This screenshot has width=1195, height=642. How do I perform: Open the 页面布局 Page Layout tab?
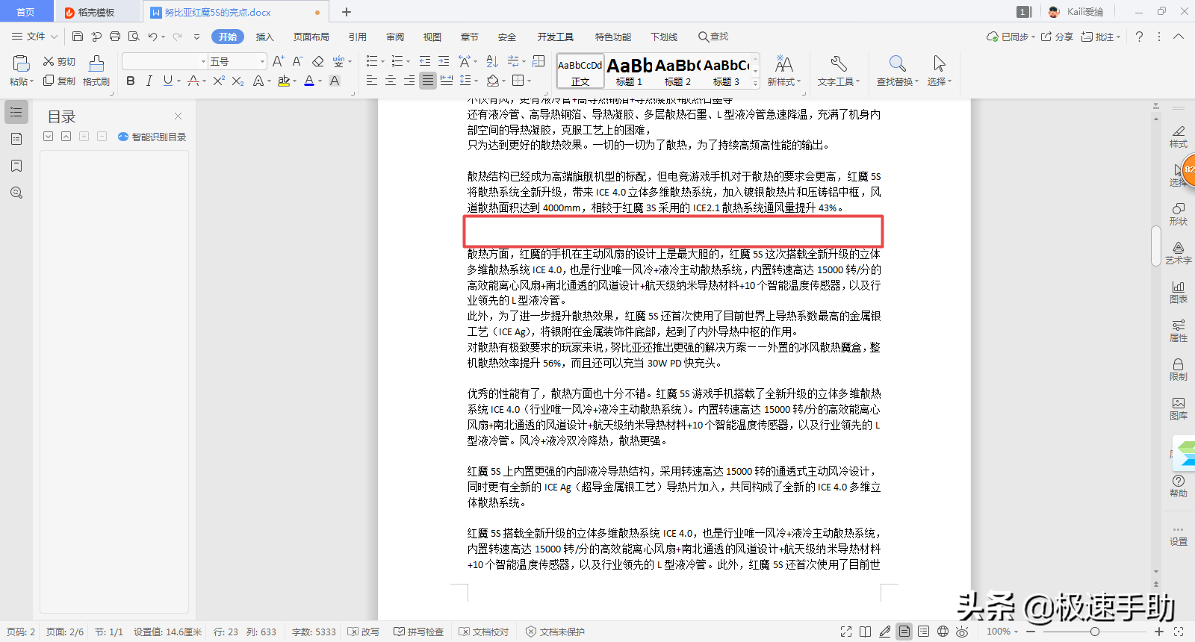(x=311, y=37)
